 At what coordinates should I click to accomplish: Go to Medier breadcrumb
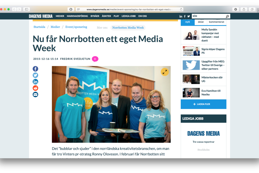click(55, 27)
